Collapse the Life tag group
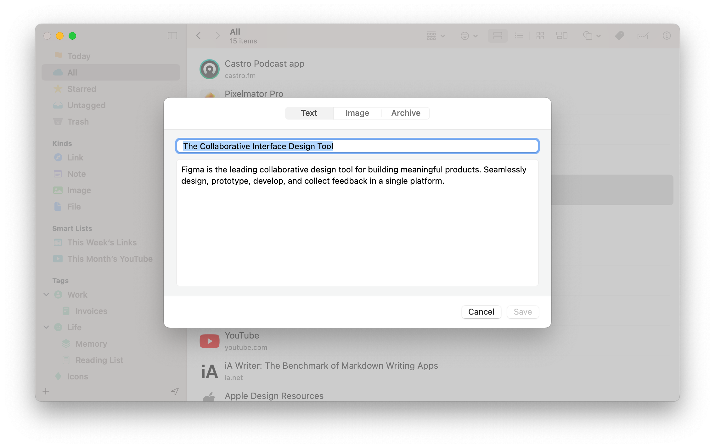The image size is (715, 448). [46, 327]
